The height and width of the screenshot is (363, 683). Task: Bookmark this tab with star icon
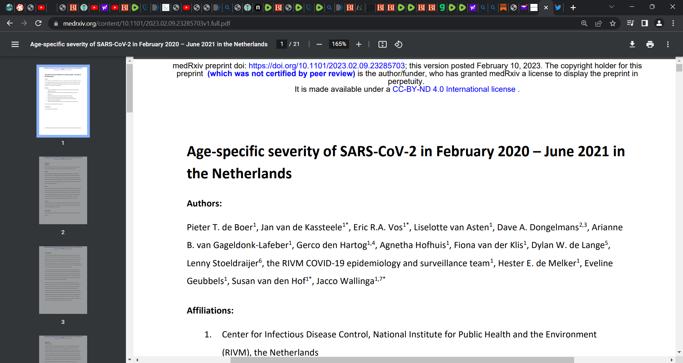613,23
